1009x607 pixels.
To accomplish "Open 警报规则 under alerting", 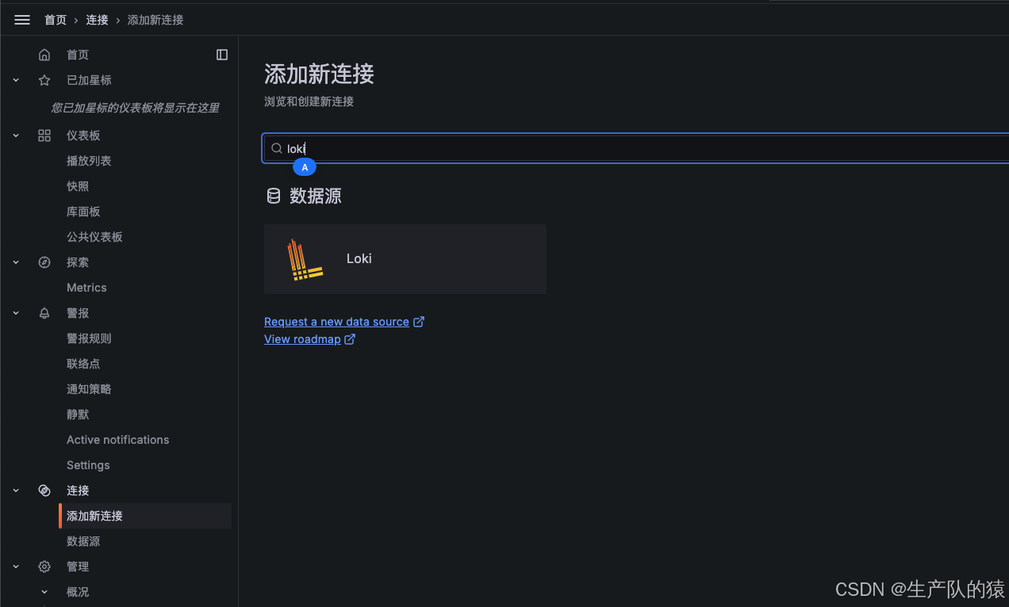I will coord(89,338).
